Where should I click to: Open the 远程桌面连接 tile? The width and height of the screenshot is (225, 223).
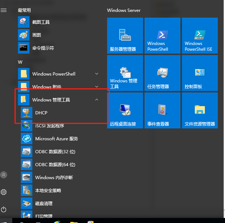click(x=125, y=110)
